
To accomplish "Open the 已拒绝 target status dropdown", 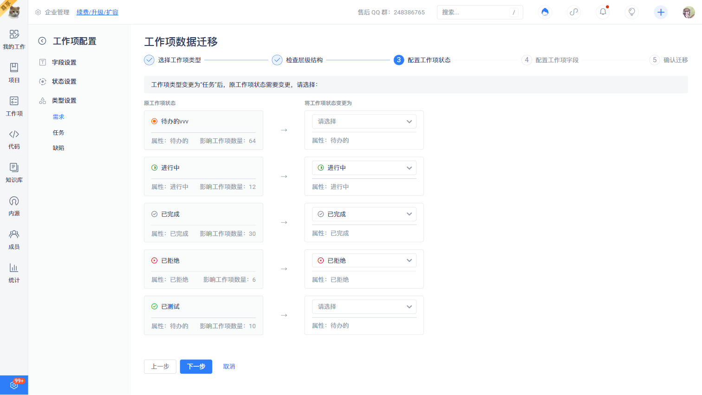I will (x=364, y=260).
